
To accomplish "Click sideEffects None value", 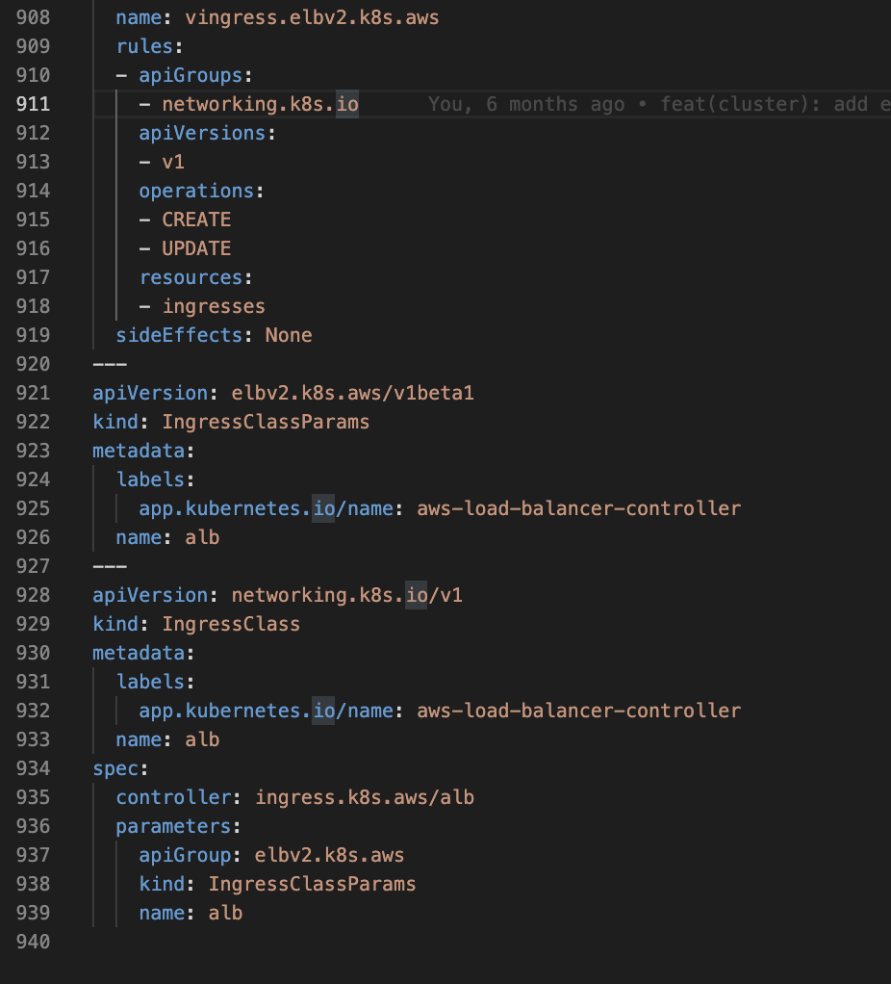I will tap(289, 335).
